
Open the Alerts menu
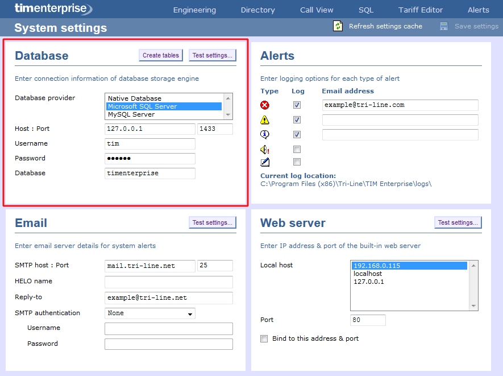pyautogui.click(x=479, y=10)
